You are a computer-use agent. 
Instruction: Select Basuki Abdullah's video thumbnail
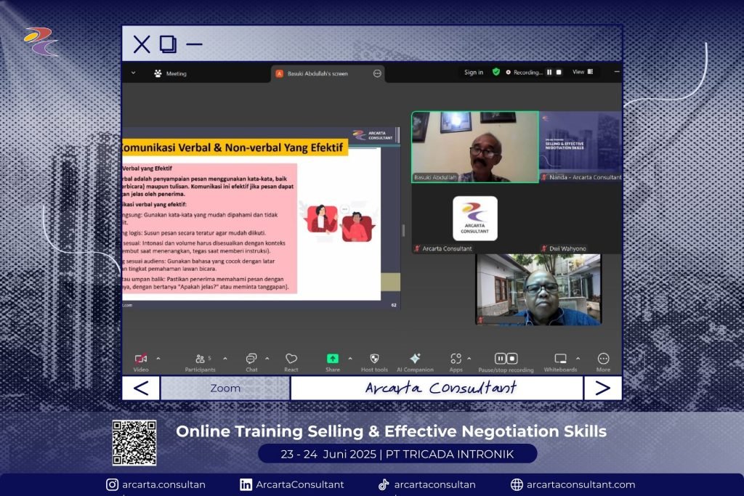[474, 147]
